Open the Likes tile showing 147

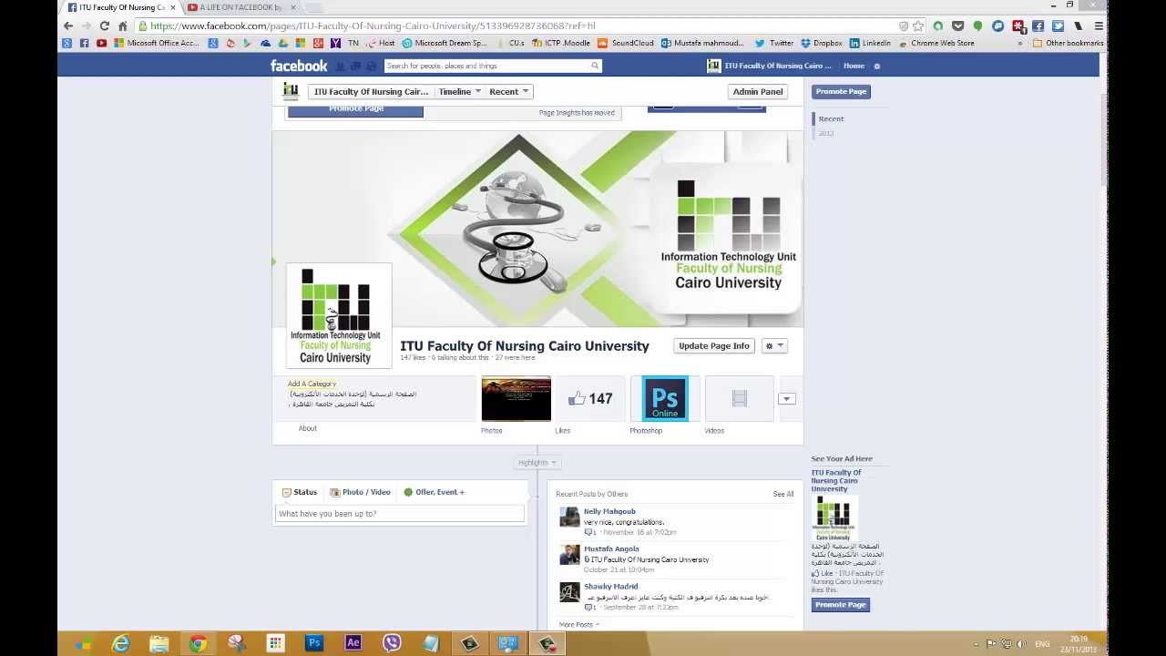(x=590, y=398)
